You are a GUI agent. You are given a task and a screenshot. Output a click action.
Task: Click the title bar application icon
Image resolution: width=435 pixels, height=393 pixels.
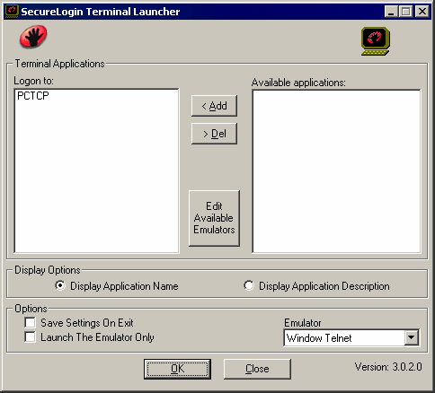coord(12,12)
